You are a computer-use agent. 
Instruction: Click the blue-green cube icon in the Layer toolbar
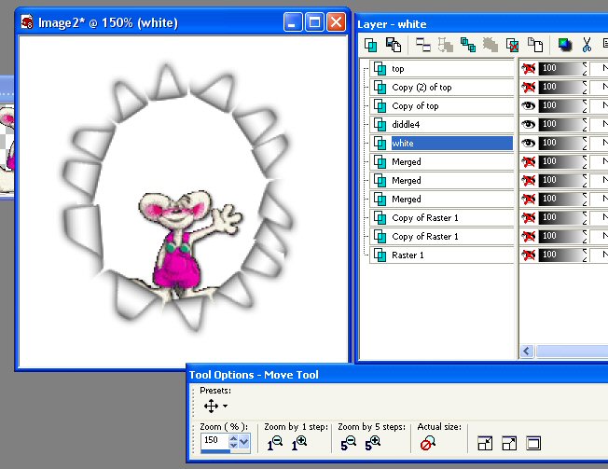click(565, 45)
